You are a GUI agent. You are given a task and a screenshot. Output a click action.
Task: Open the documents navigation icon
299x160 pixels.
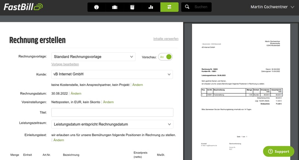click(x=132, y=7)
